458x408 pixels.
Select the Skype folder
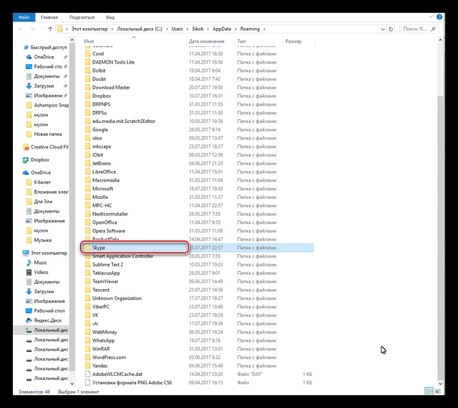(197, 247)
